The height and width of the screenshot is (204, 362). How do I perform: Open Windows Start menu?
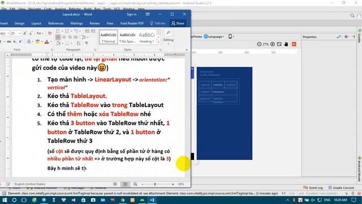pyautogui.click(x=5, y=200)
